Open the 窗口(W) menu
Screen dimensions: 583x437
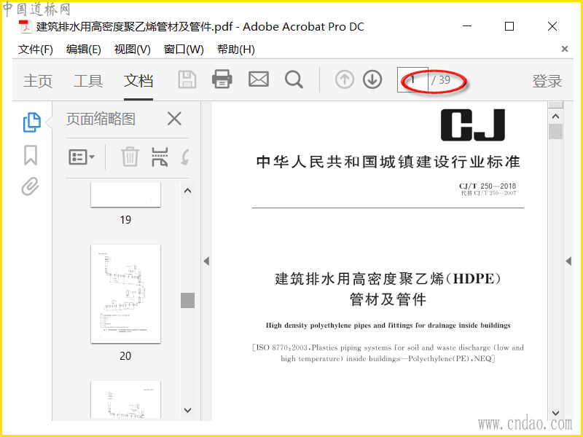pos(184,50)
